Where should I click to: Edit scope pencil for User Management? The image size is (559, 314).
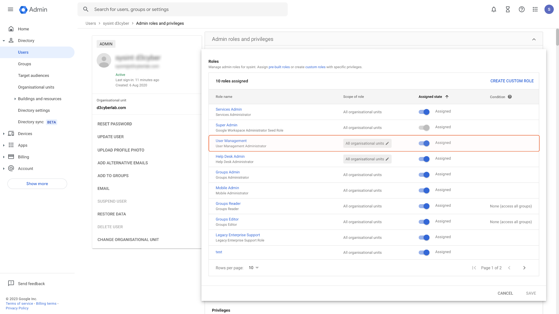(x=387, y=143)
